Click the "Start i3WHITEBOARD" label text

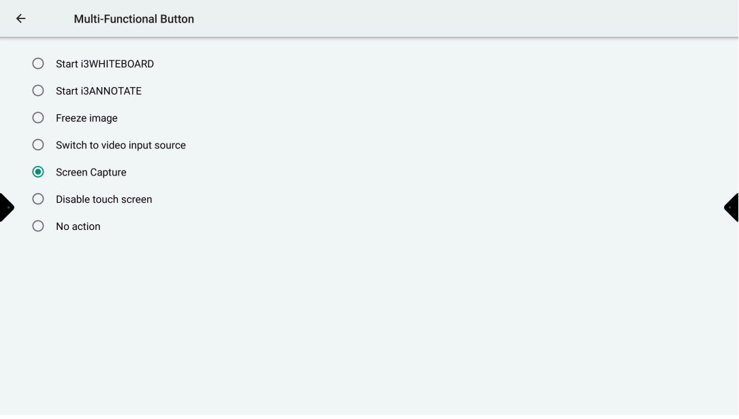tap(105, 64)
